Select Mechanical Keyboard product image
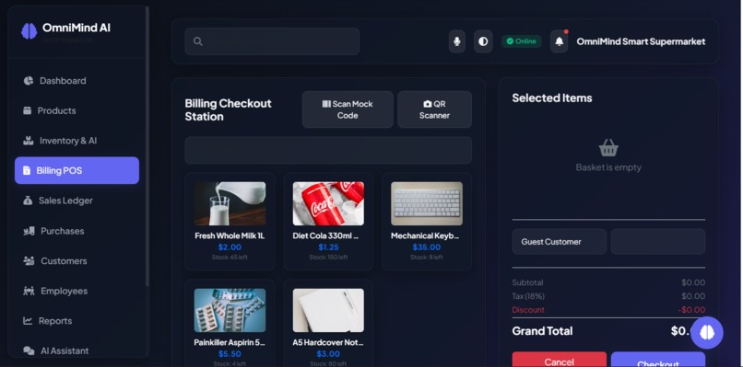This screenshot has height=367, width=743. [427, 204]
